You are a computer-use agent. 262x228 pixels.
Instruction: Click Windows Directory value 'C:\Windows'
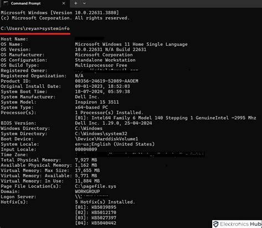pyautogui.click(x=88, y=129)
